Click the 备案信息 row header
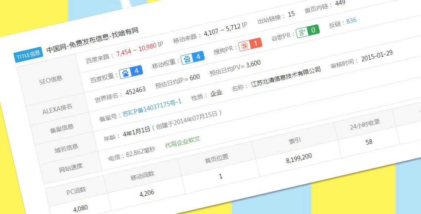Screen dimensions: 421x214 [62, 128]
